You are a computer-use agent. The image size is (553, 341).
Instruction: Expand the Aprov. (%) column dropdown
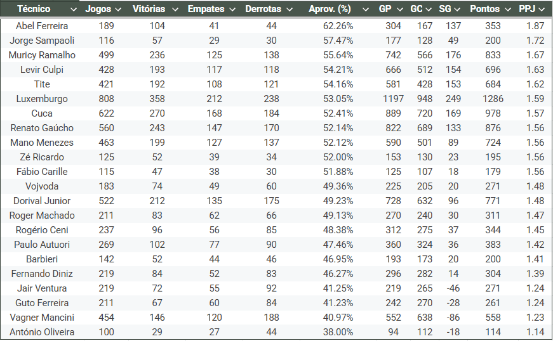pyautogui.click(x=364, y=10)
